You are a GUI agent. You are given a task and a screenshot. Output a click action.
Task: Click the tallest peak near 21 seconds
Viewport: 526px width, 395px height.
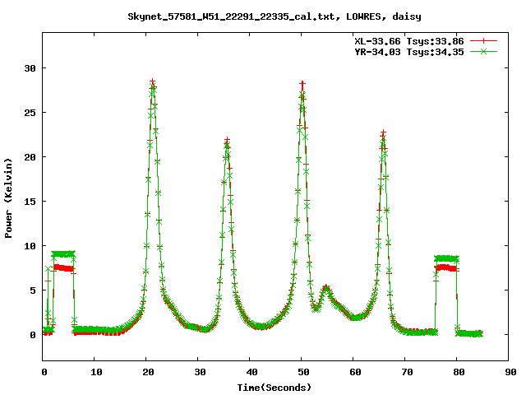tap(153, 81)
